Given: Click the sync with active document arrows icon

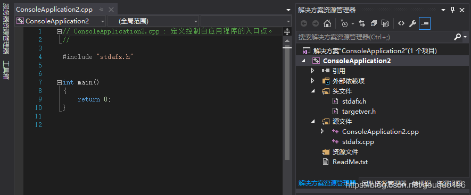Looking at the screenshot, I should (362, 23).
